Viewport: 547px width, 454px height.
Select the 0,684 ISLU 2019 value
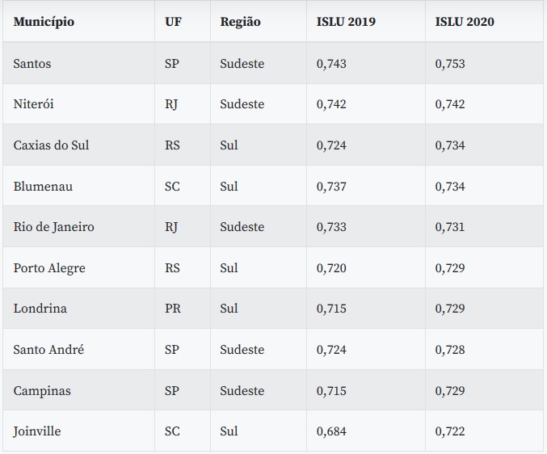tap(331, 431)
